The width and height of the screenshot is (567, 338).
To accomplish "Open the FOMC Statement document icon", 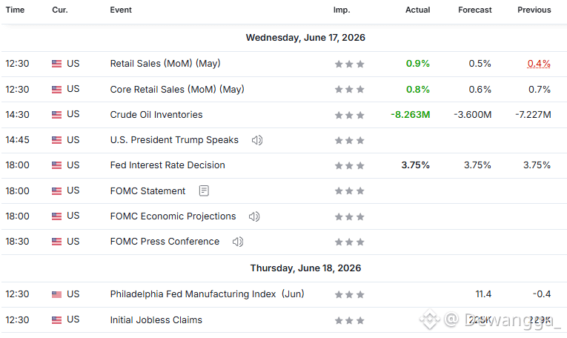I will [204, 190].
